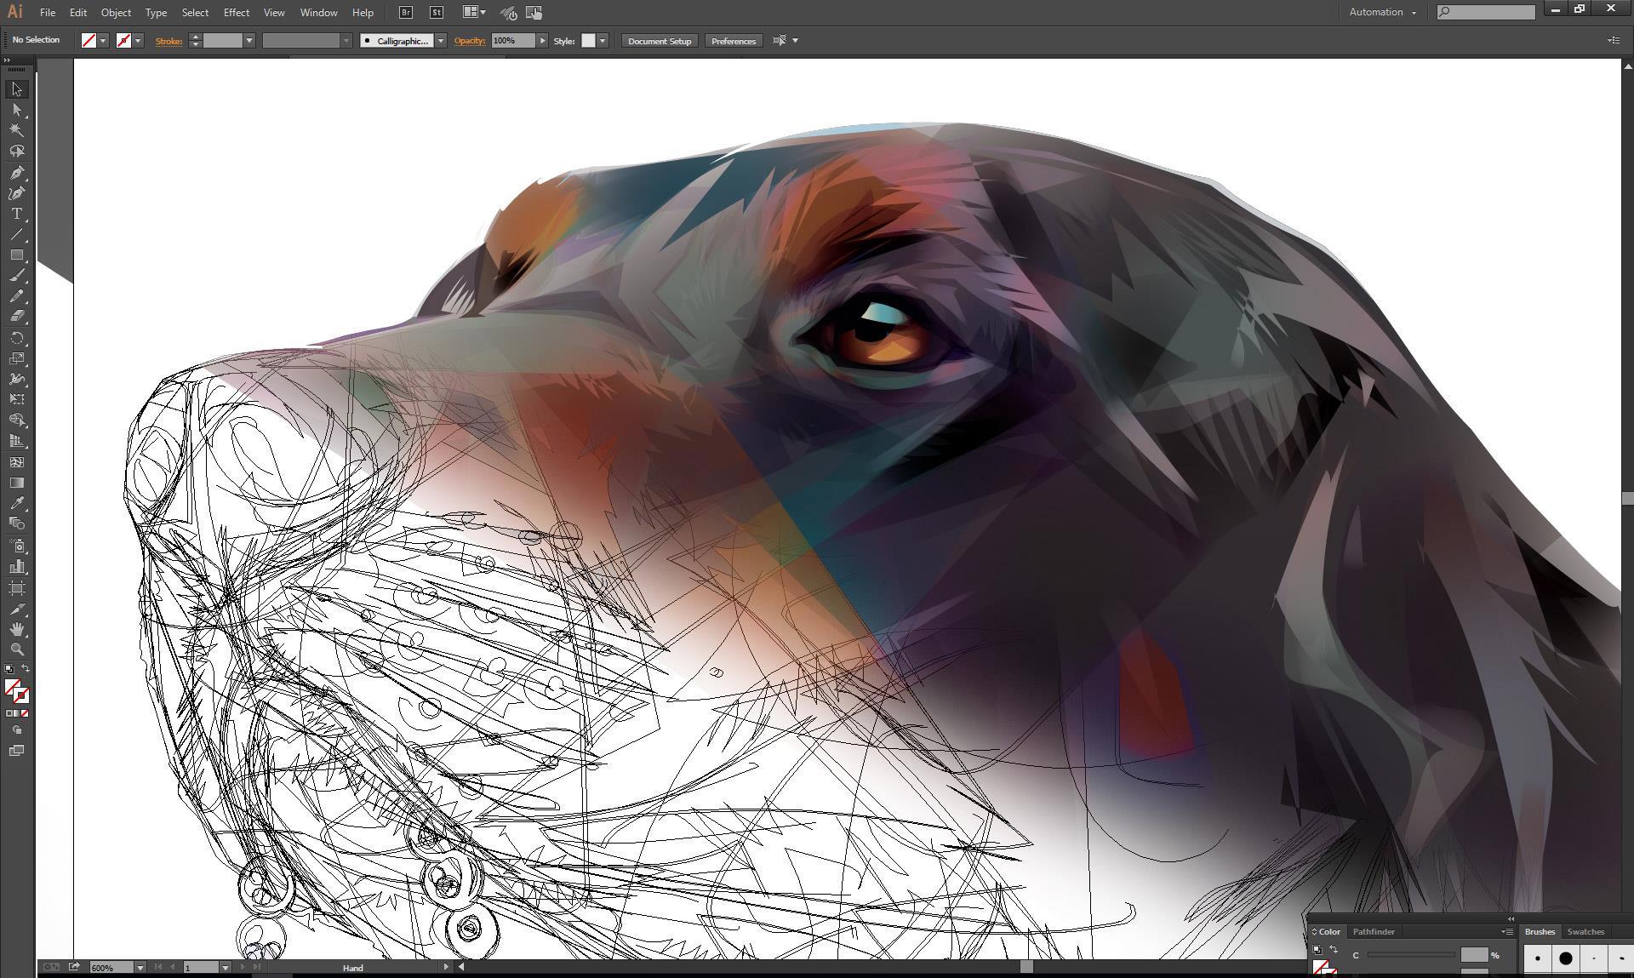Screen dimensions: 1634x978
Task: Open the zoom level dropdown at 600%
Action: [x=140, y=968]
